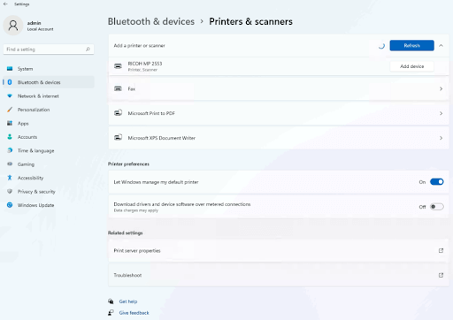Click the Get help headset icon
The width and height of the screenshot is (453, 320).
111,301
